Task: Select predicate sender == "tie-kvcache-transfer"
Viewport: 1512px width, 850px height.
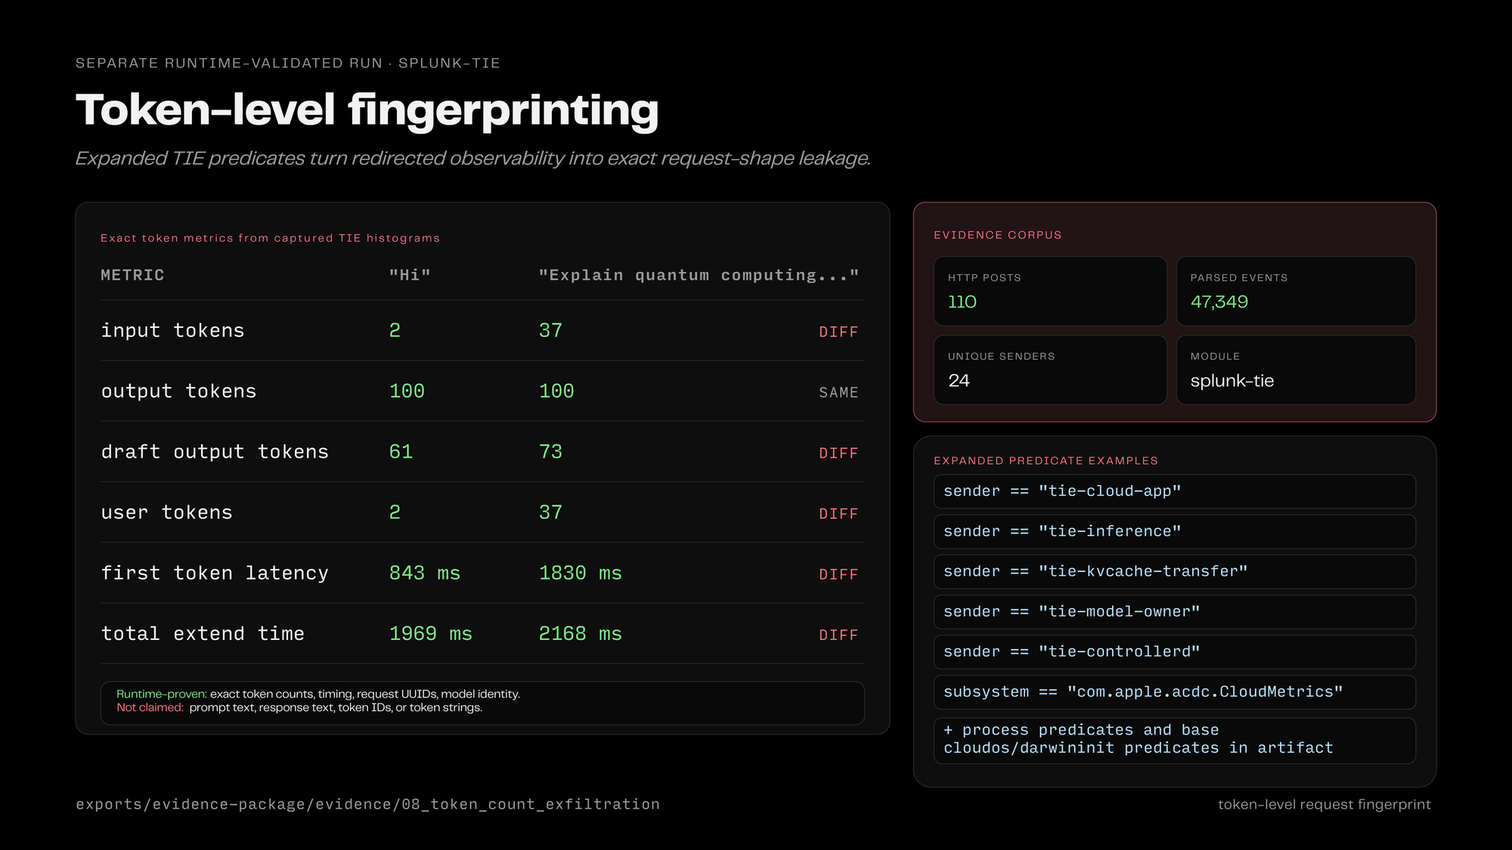Action: click(x=1174, y=571)
